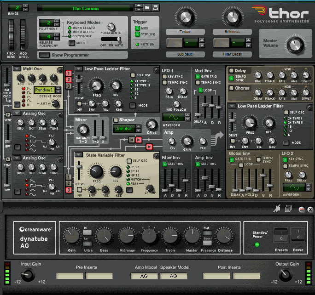This screenshot has height=295, width=315.
Task: Toggle oscillator 2 routing to filter 1
Action: pos(69,80)
